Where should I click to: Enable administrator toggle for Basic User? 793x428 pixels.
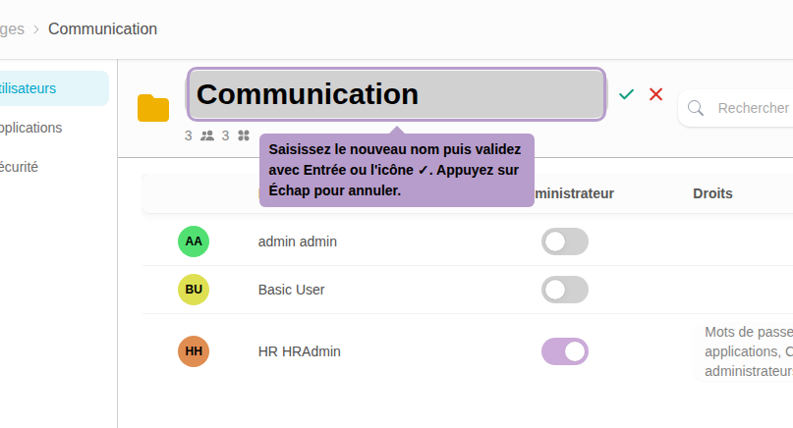coord(565,290)
